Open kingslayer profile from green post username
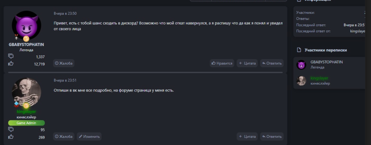Screen dimensions: 371x145 pos(26,112)
